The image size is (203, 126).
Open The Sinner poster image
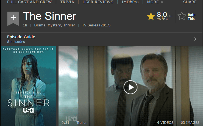(29, 86)
